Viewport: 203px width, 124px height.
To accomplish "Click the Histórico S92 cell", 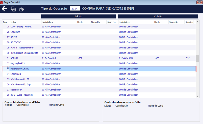I will (188, 58).
